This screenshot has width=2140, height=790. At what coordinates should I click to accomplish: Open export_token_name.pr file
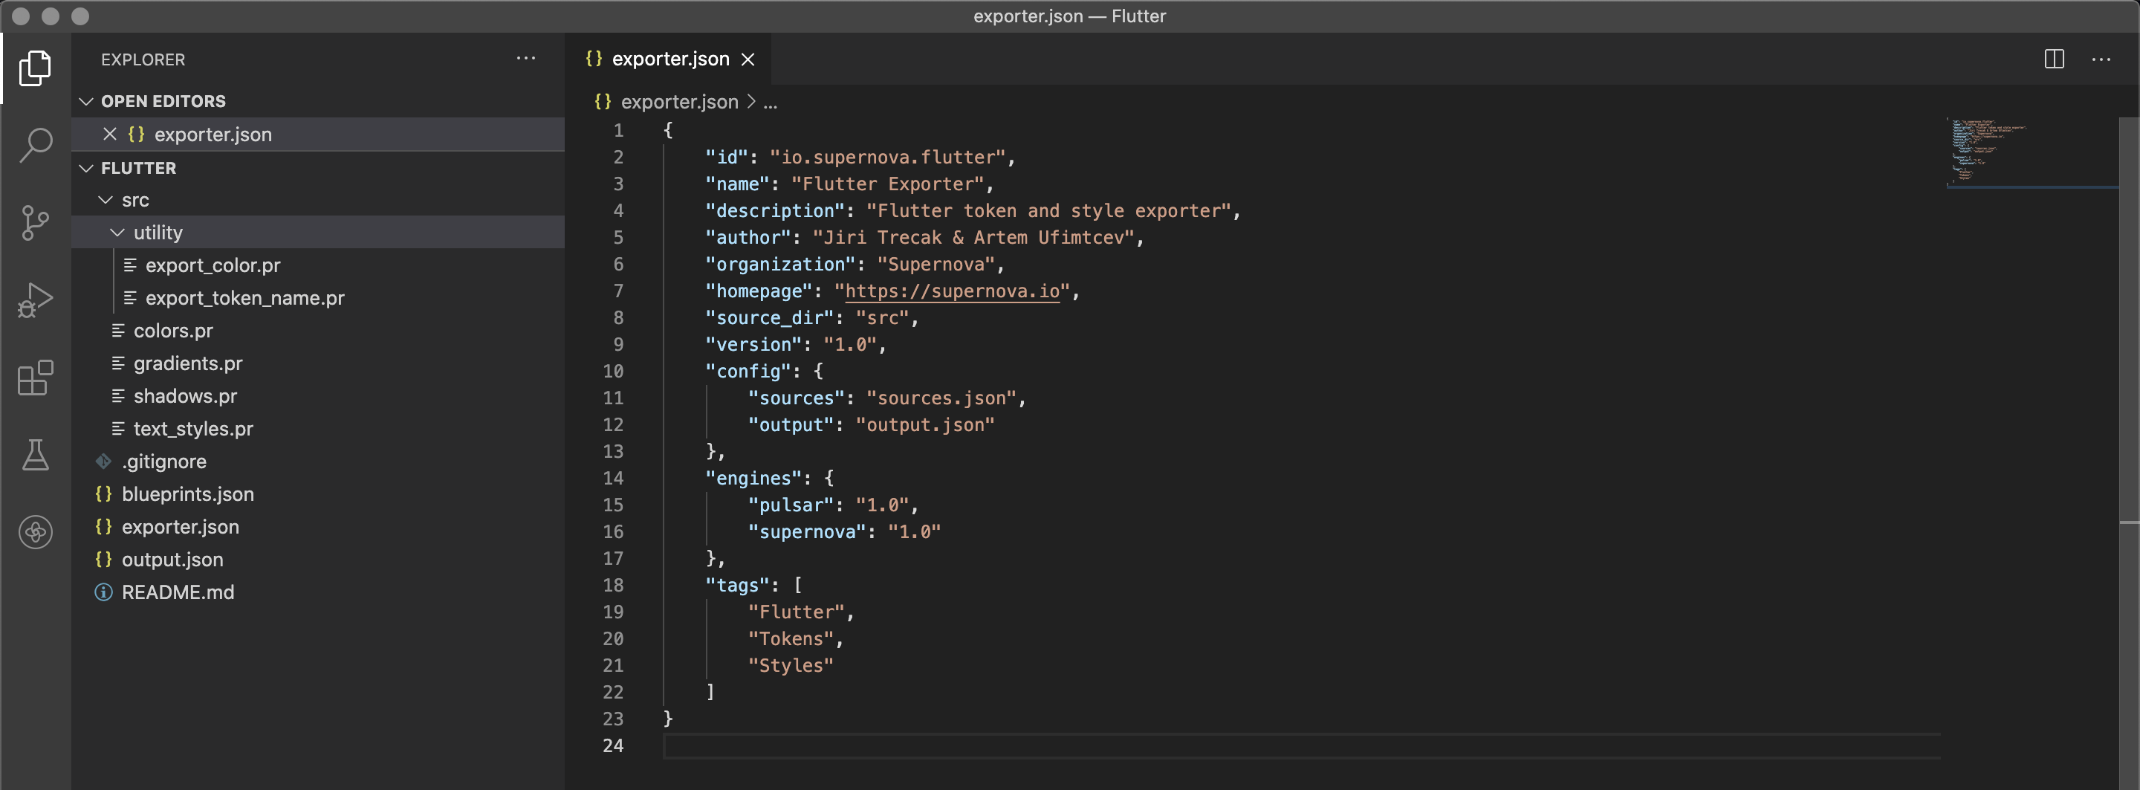(x=245, y=297)
